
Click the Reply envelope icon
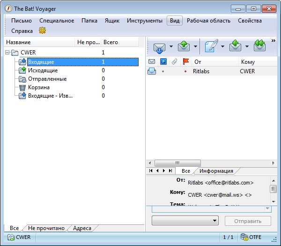pyautogui.click(x=236, y=46)
